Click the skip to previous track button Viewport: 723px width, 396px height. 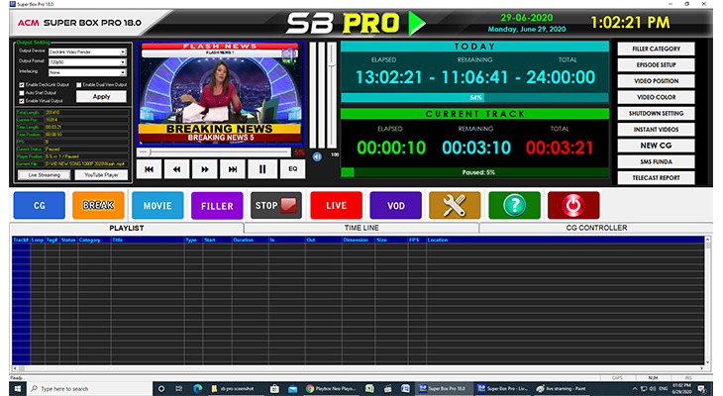click(x=150, y=169)
